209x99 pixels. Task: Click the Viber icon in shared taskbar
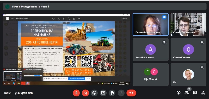(x=28, y=83)
